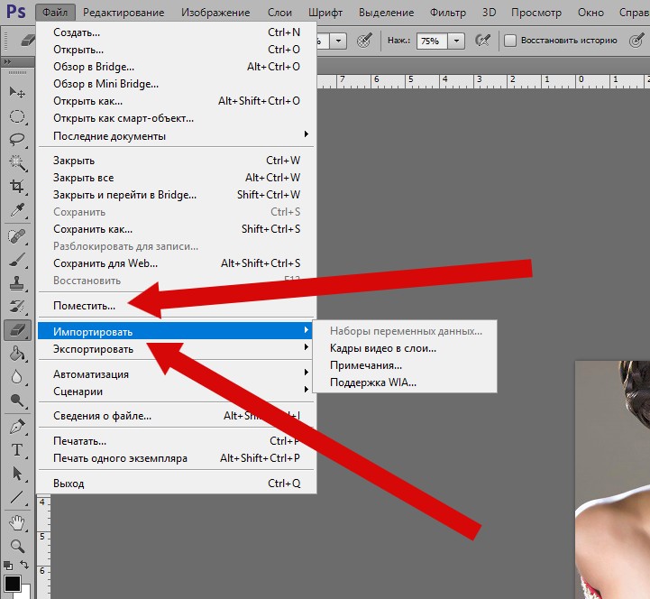Choose Сохранить для Web...
This screenshot has width=650, height=599.
coord(176,263)
